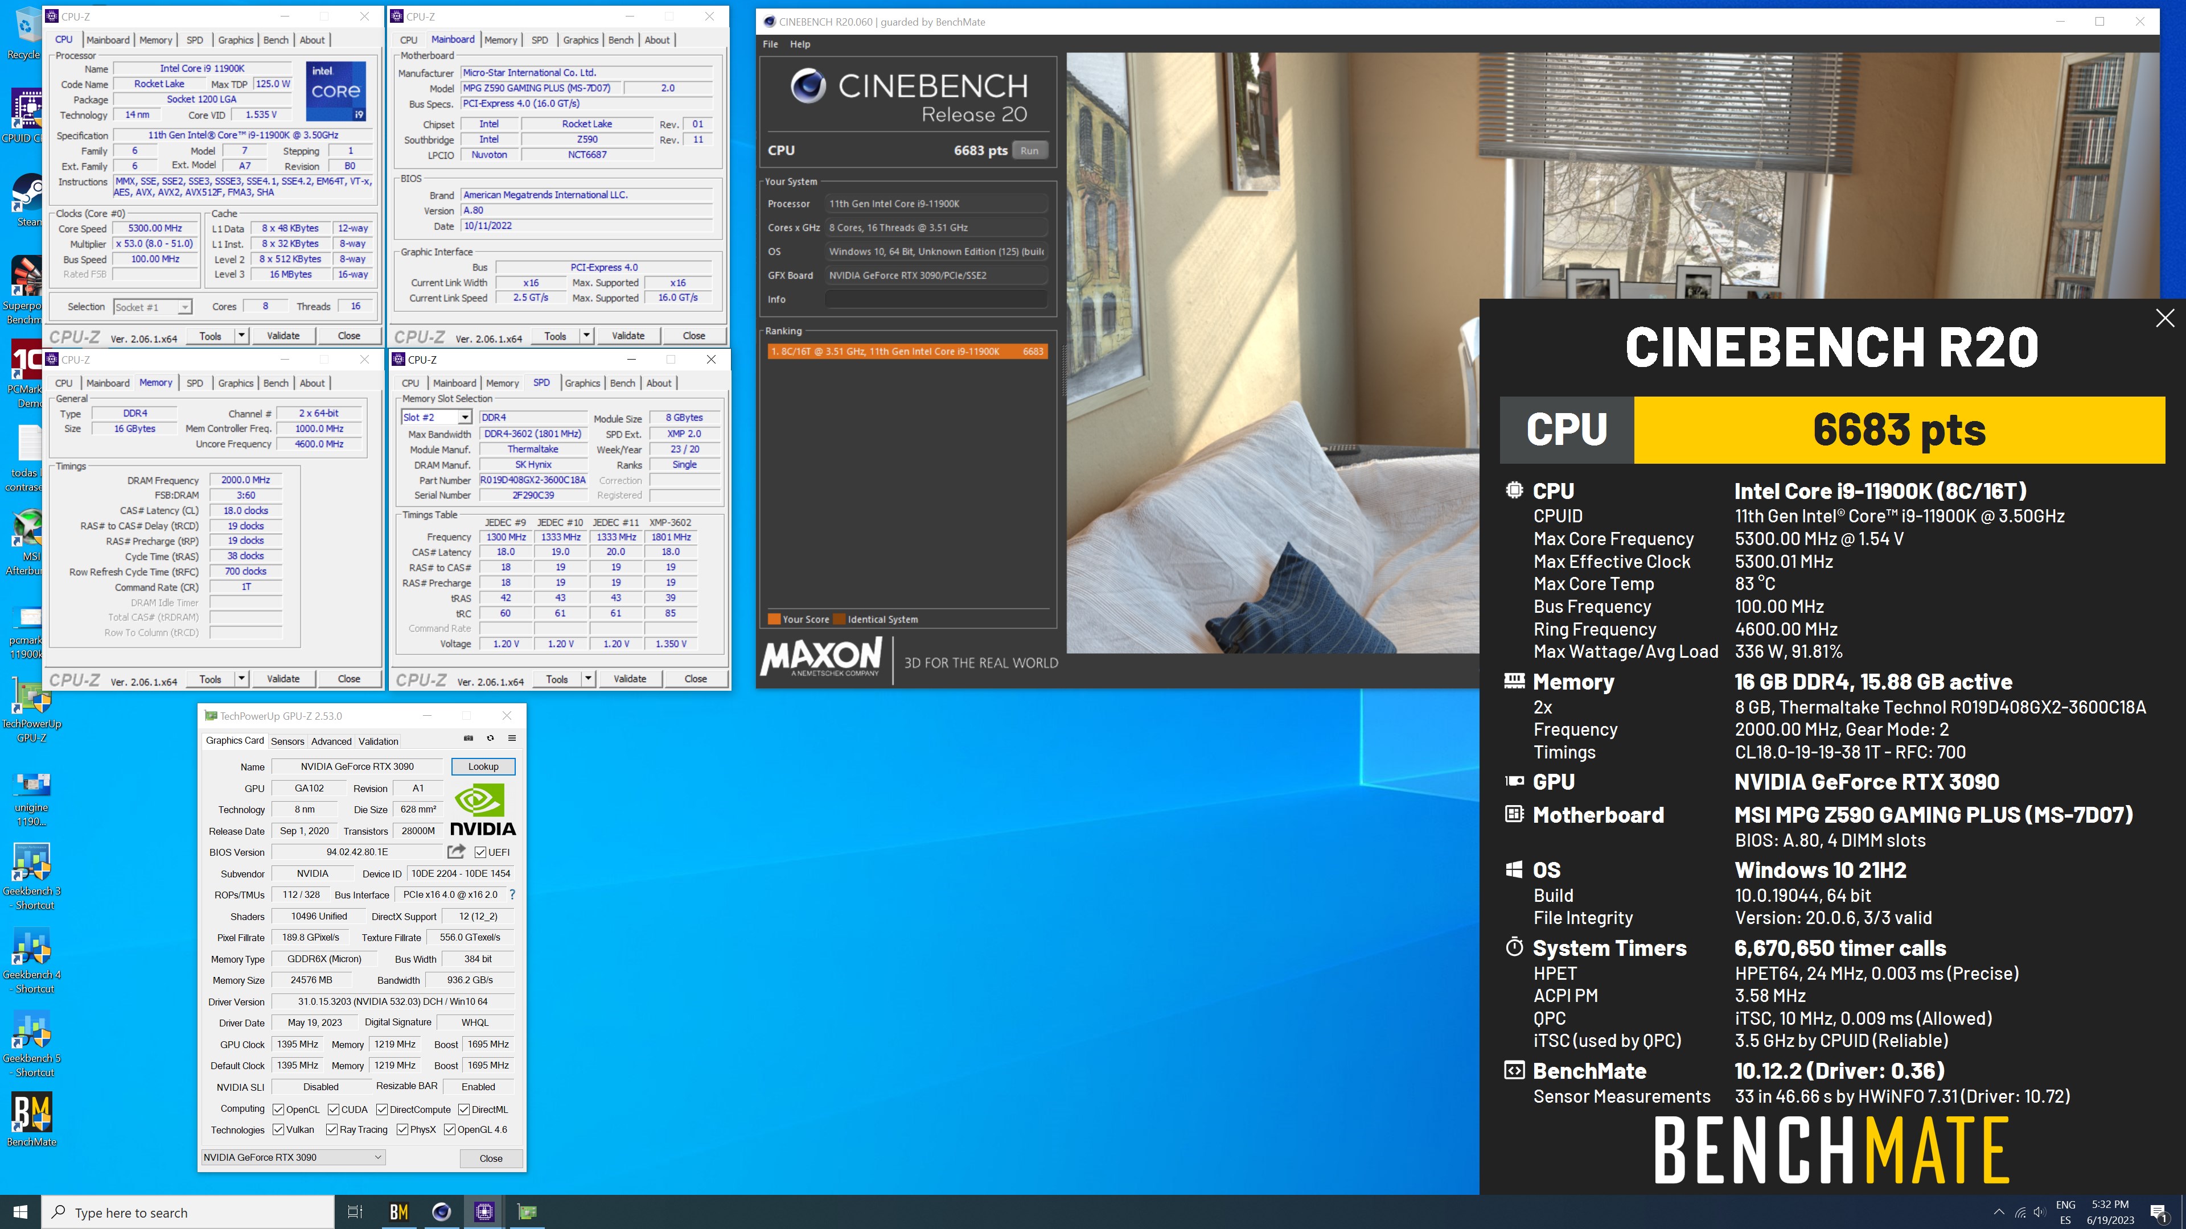Expand the Tools dropdown arrow in Mainboard window
Screen dimensions: 2186x1229
(x=586, y=335)
